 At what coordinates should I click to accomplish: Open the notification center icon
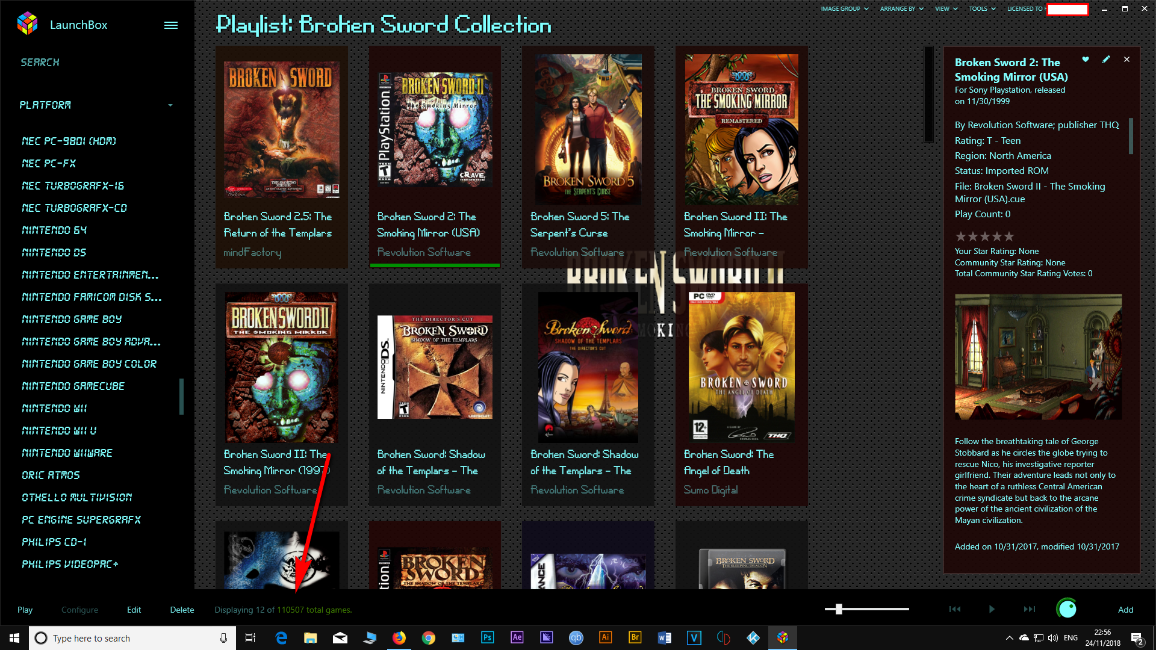[1137, 639]
